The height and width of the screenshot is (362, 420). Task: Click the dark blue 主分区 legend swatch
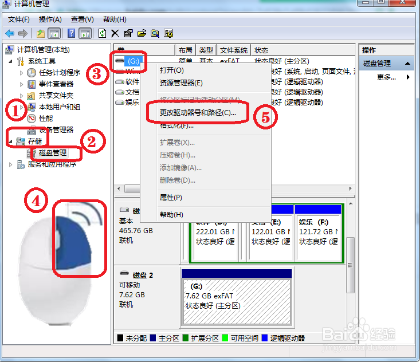point(153,338)
